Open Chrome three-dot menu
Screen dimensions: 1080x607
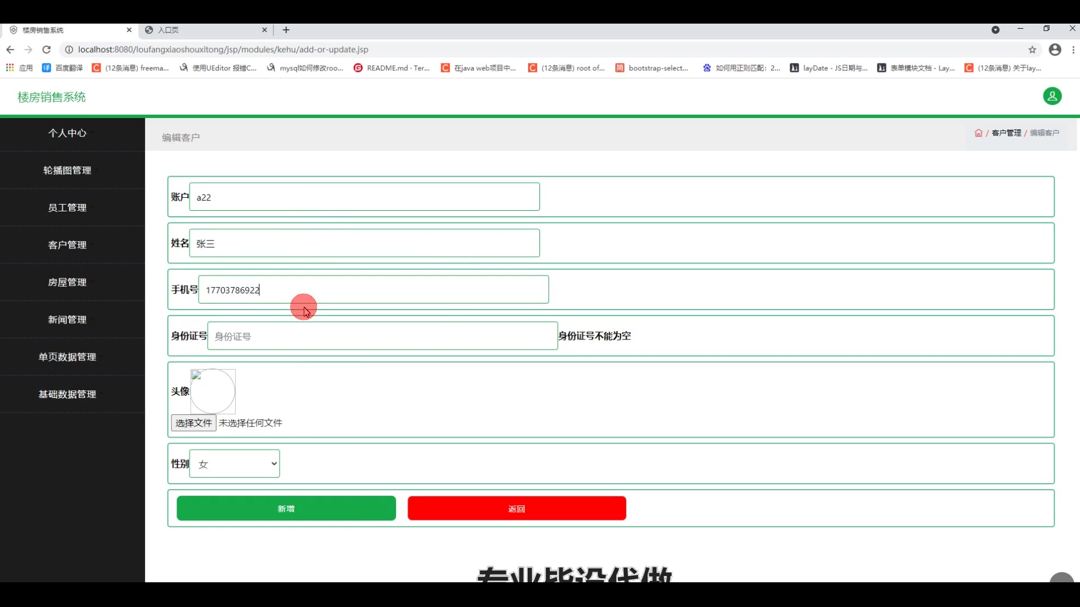(x=1073, y=49)
